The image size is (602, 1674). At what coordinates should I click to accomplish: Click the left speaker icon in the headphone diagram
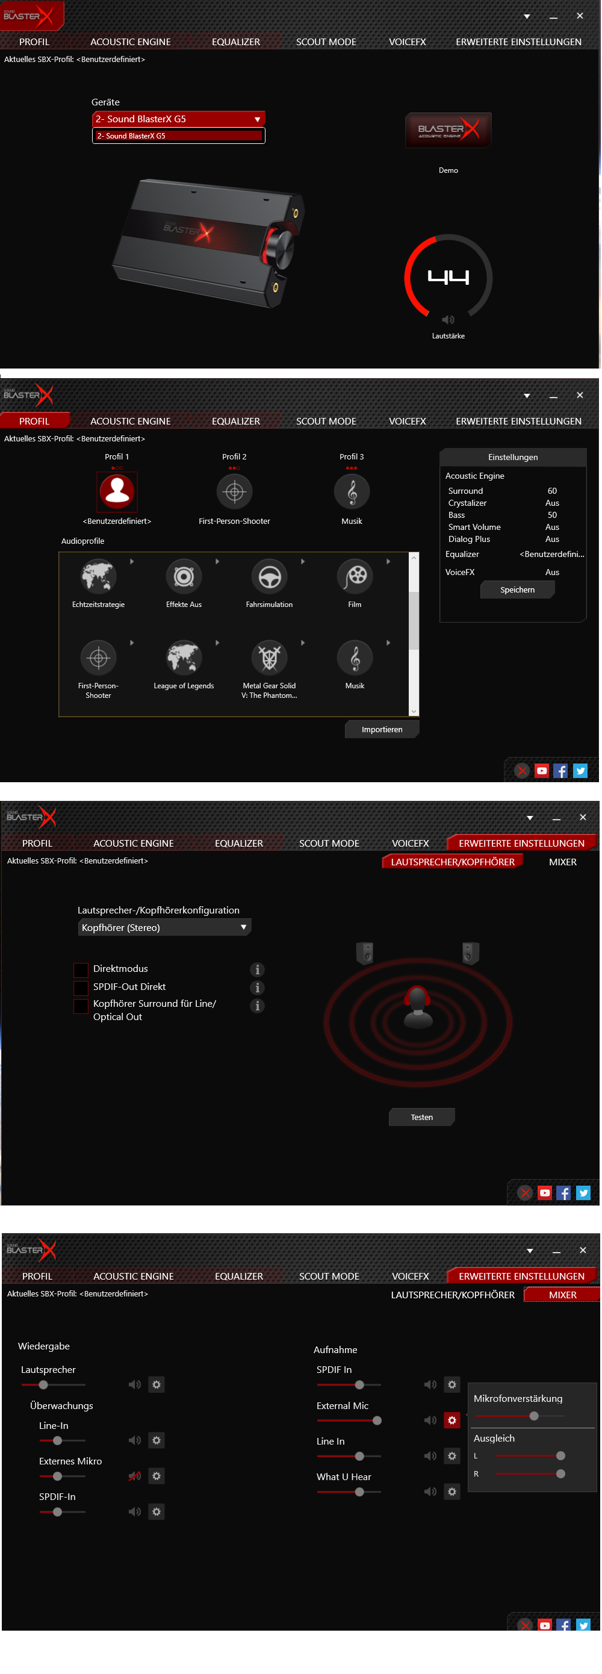[365, 953]
